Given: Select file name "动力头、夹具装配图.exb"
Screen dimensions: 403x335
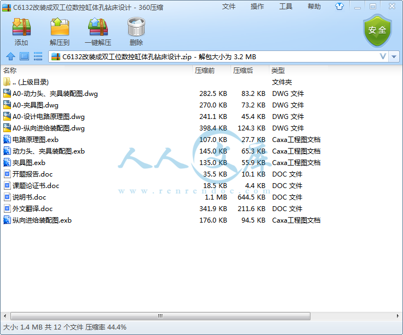Looking at the screenshot, I should tap(49, 151).
